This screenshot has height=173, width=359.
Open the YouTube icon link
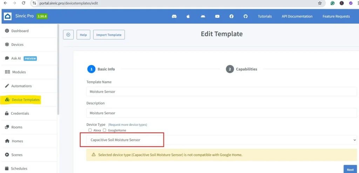(217, 16)
